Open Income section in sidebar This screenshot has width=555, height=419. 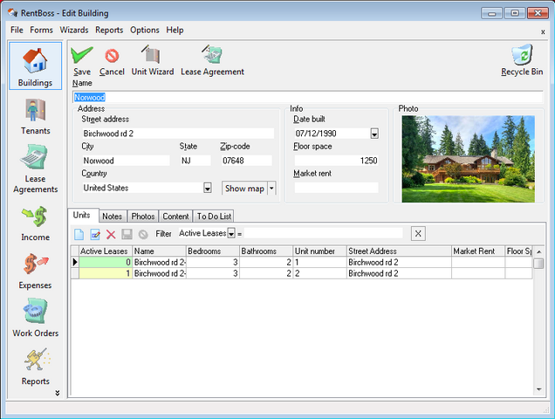click(x=35, y=223)
